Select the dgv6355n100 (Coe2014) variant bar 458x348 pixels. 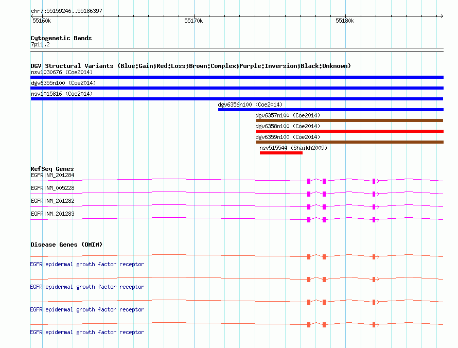click(237, 88)
